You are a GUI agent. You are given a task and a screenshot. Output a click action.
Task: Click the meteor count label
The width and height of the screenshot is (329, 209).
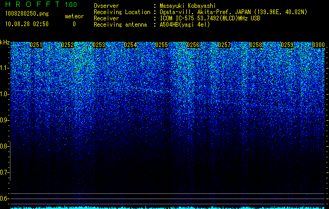tap(74, 16)
